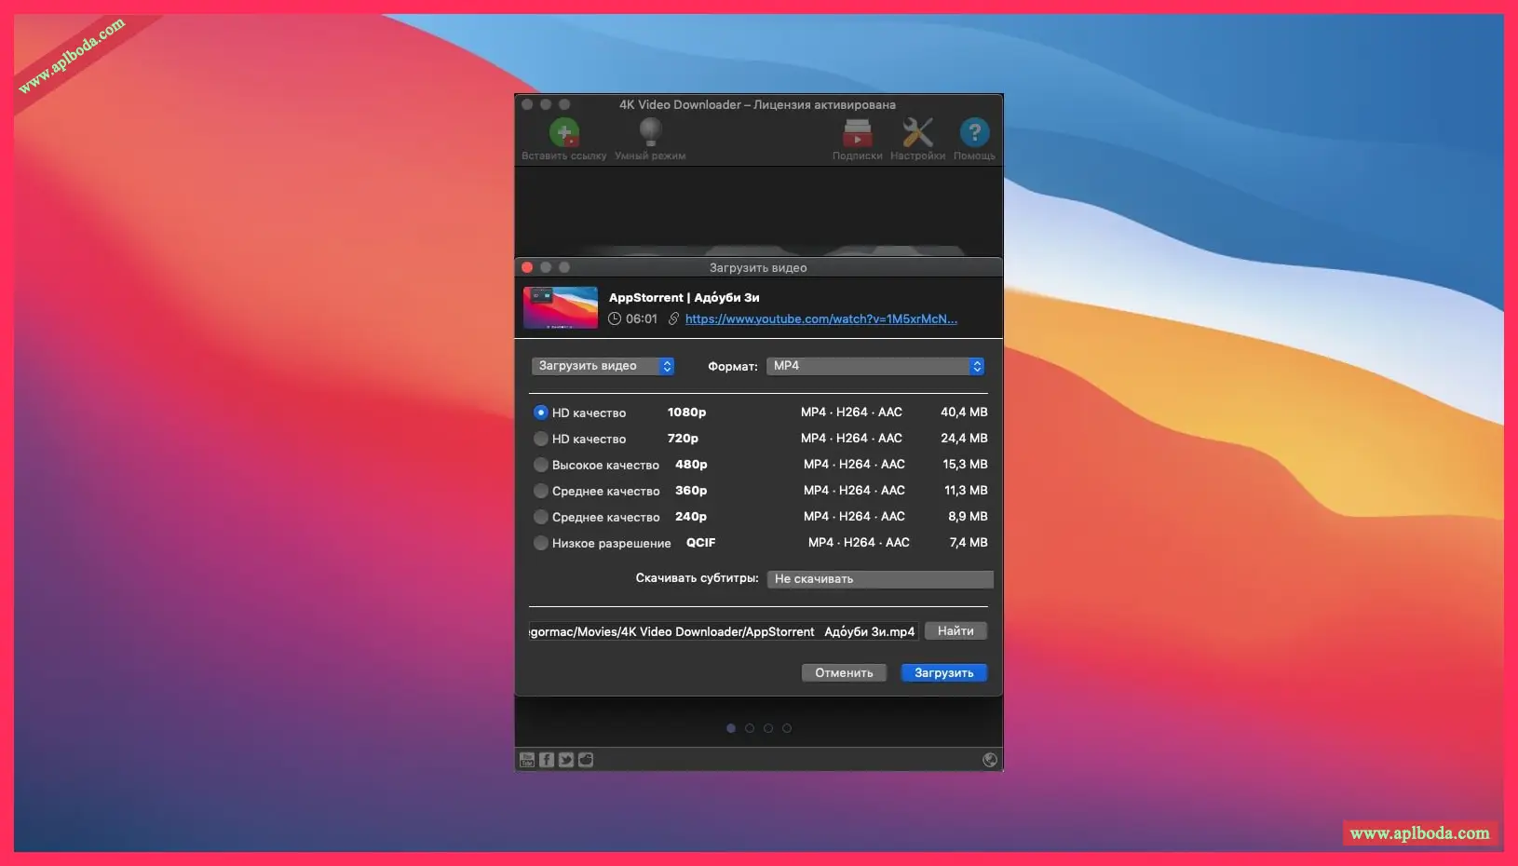Click the globe icon in bottom-right corner
1518x866 pixels.
pyautogui.click(x=990, y=760)
